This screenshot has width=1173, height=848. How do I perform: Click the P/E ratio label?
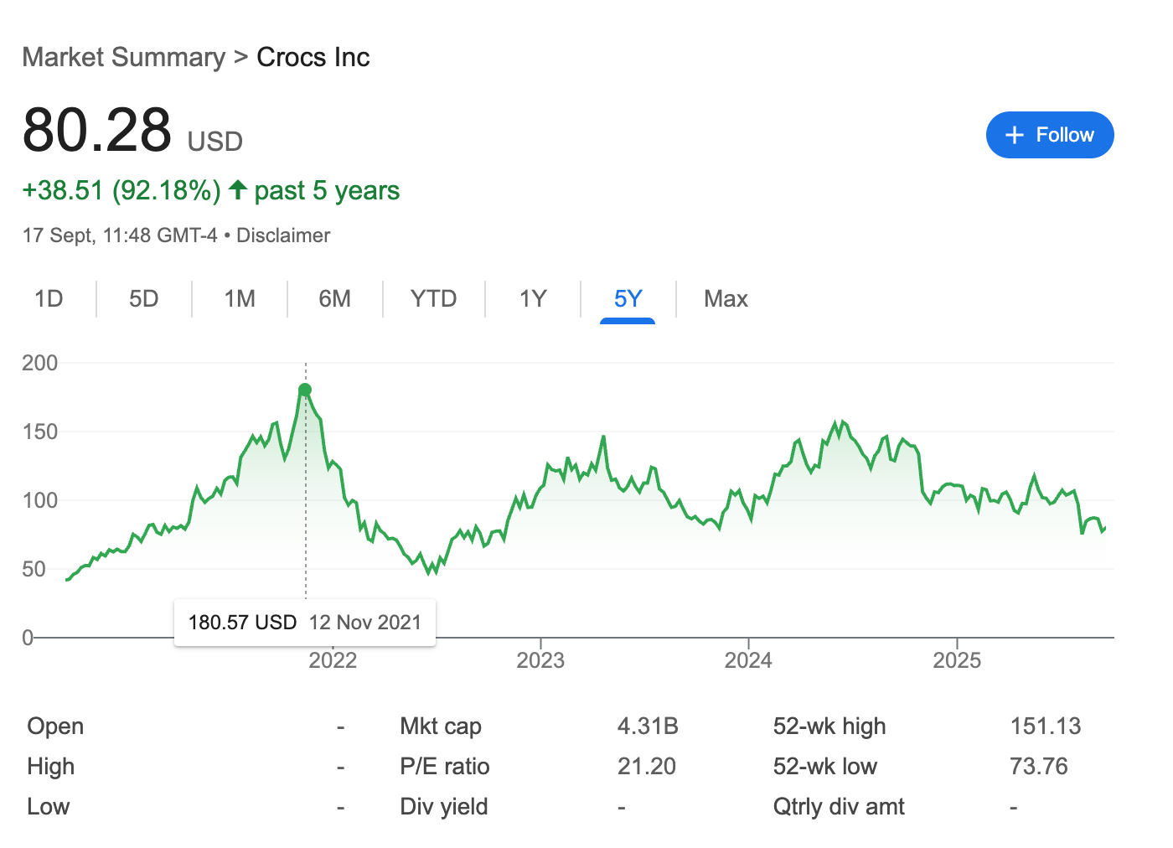click(x=445, y=766)
